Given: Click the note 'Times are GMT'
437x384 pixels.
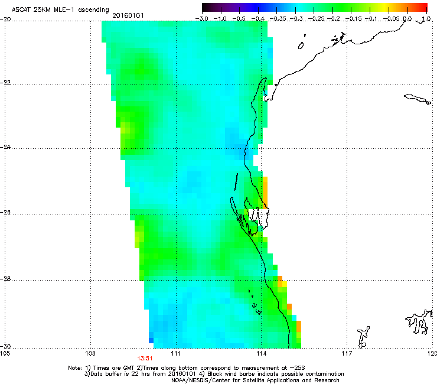Looking at the screenshot, I should 114,368.
